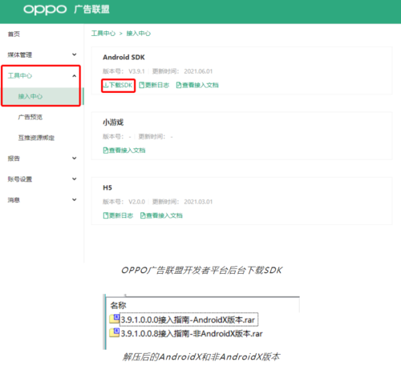Screen dimensions: 401x370
Task: Click the rar icon of the AndroidX版本 file
Action: (115, 319)
